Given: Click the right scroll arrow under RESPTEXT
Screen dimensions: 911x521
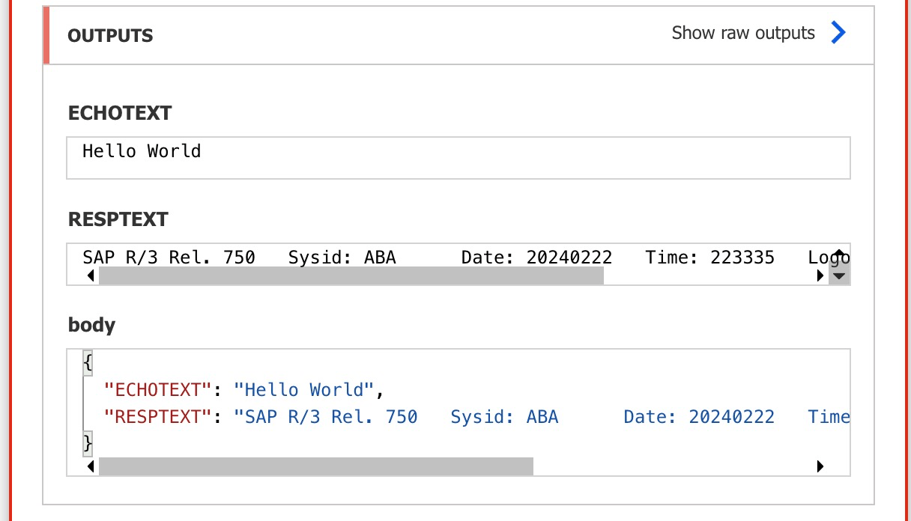Looking at the screenshot, I should click(x=820, y=275).
